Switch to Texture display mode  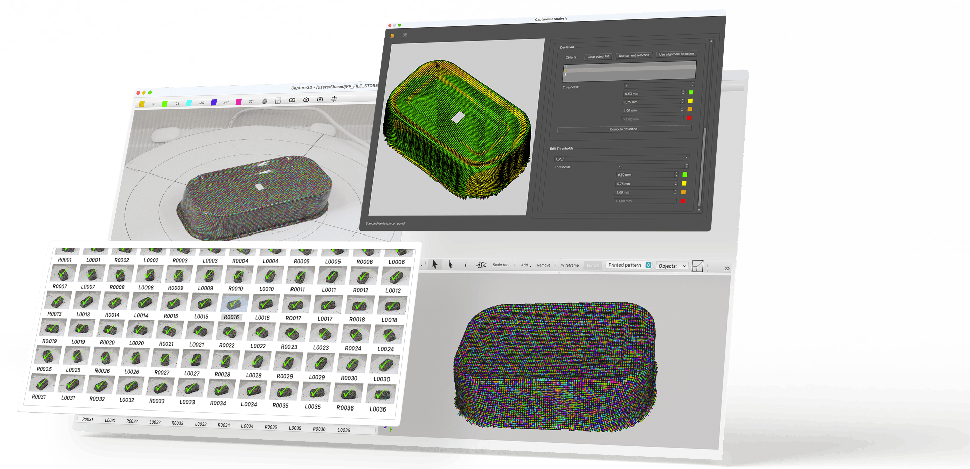(593, 265)
